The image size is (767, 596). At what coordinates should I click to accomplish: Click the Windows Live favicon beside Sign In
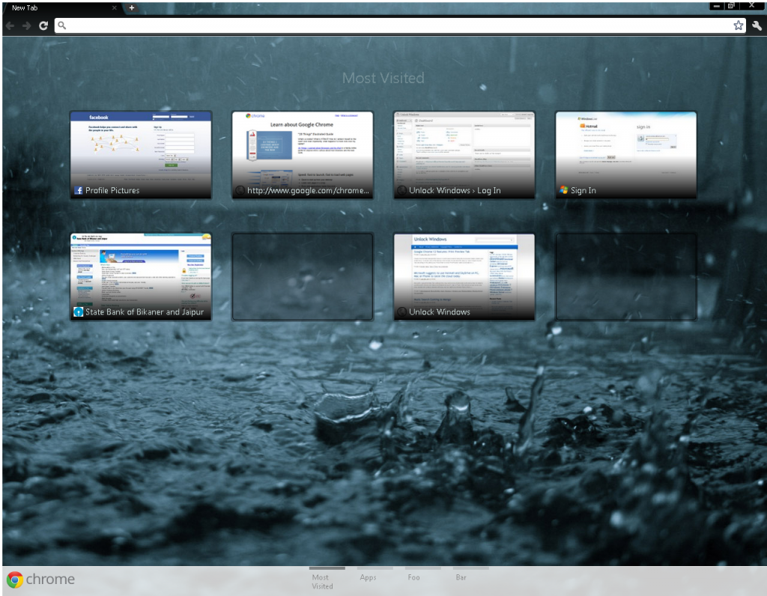pos(564,190)
